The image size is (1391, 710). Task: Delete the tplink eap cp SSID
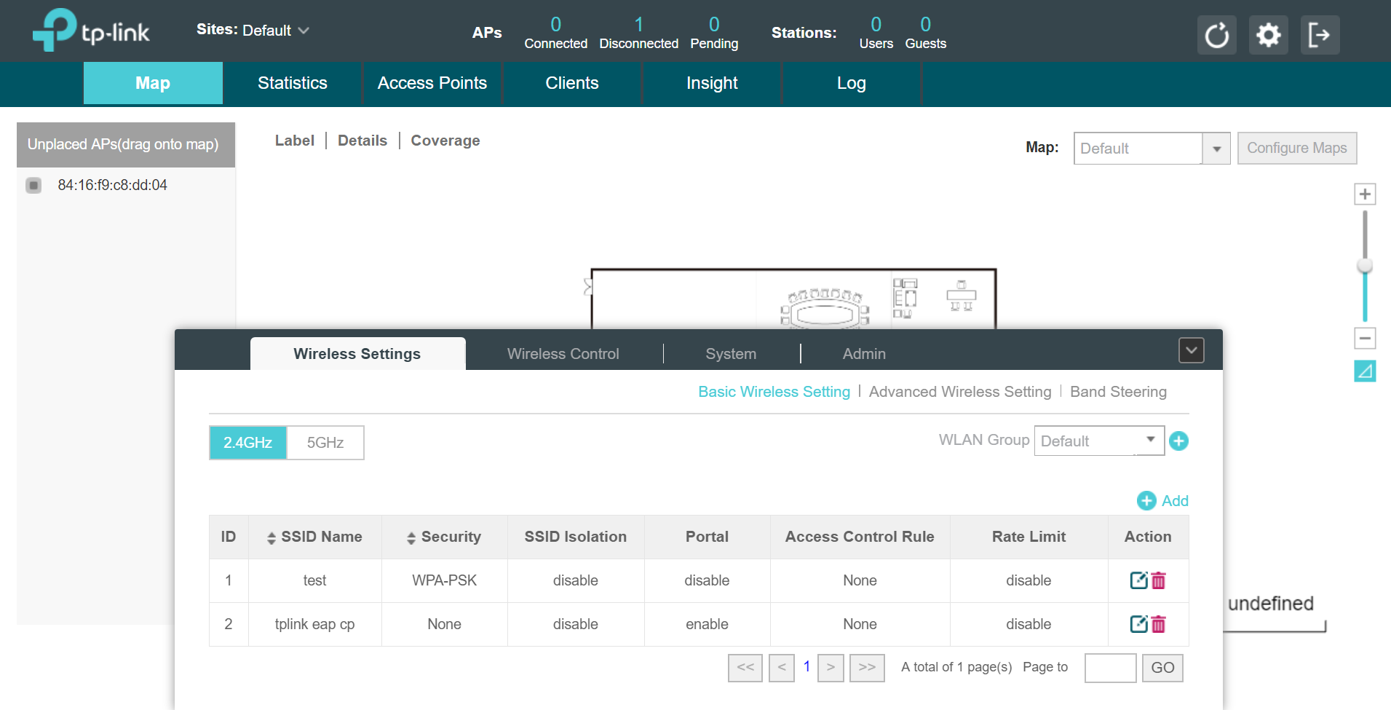[x=1159, y=624]
